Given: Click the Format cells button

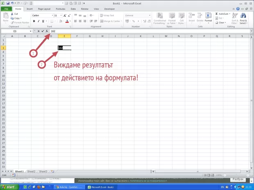Looking at the screenshot, I should (x=208, y=18).
